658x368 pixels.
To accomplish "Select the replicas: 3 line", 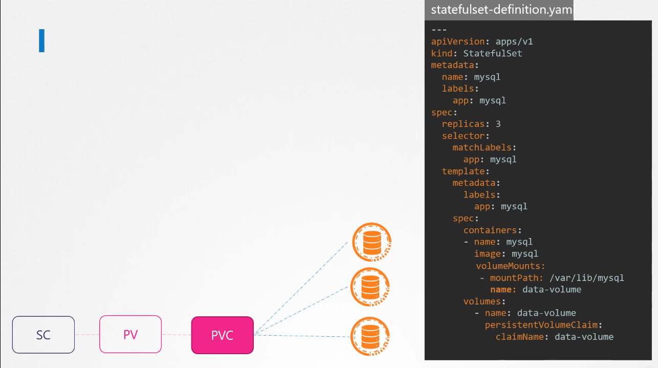I will pyautogui.click(x=471, y=124).
